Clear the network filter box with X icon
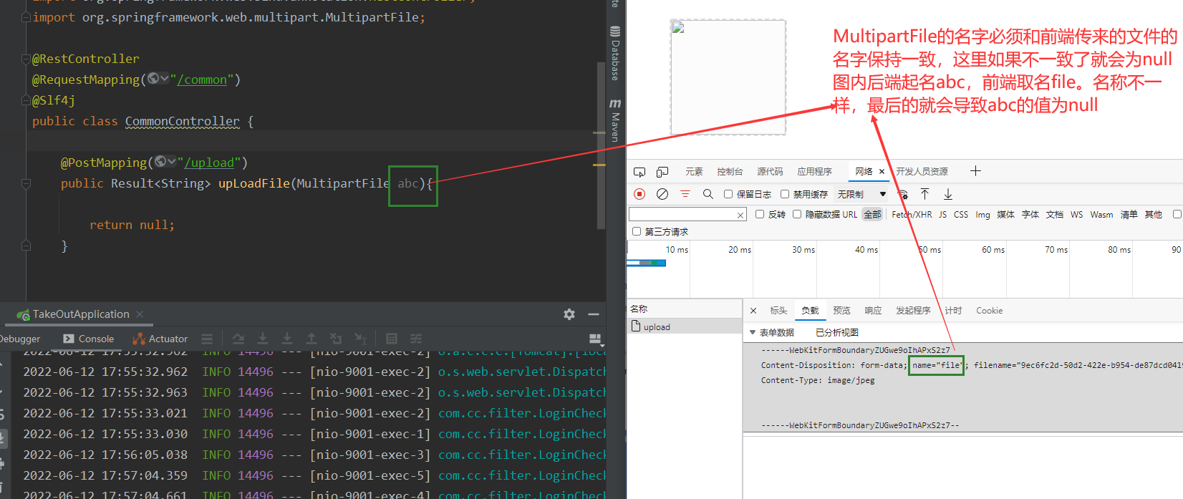This screenshot has height=499, width=1183. click(x=740, y=215)
